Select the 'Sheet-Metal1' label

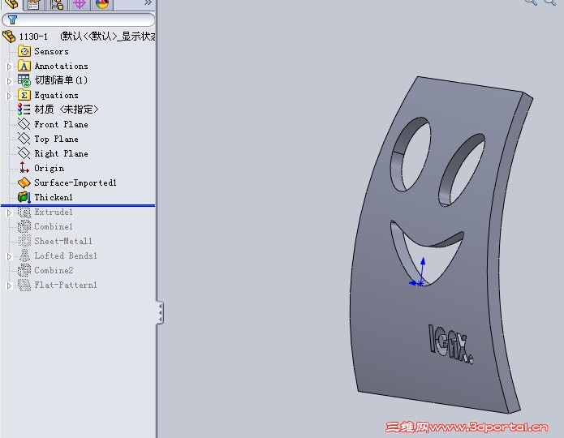click(63, 241)
